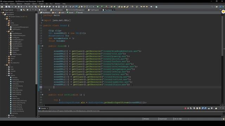Maximize the Console panel
Image resolution: width=225 pixels, height=126 pixels.
[x=223, y=108]
